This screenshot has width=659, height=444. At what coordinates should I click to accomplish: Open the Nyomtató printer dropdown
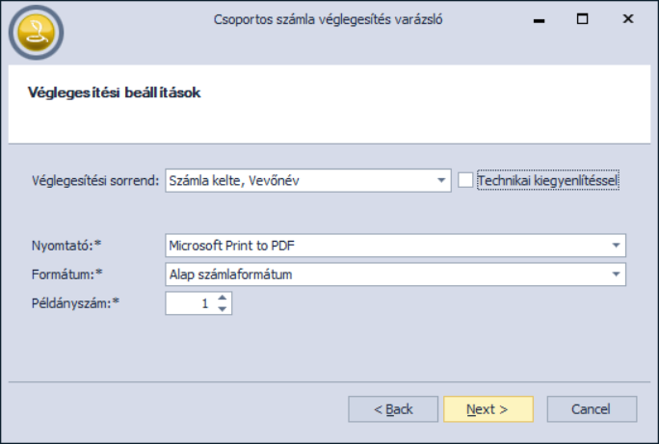point(616,246)
